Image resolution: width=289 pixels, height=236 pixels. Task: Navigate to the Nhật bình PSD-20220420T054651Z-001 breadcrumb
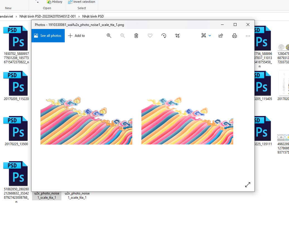47,16
